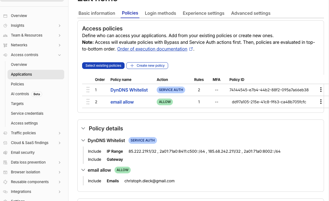The image size is (329, 201).
Task: Click SERVICE AUTH badge in Policy details
Action: click(x=143, y=140)
